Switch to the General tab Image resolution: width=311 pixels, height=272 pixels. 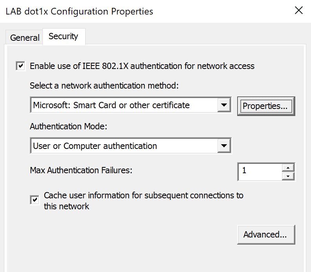tap(24, 38)
